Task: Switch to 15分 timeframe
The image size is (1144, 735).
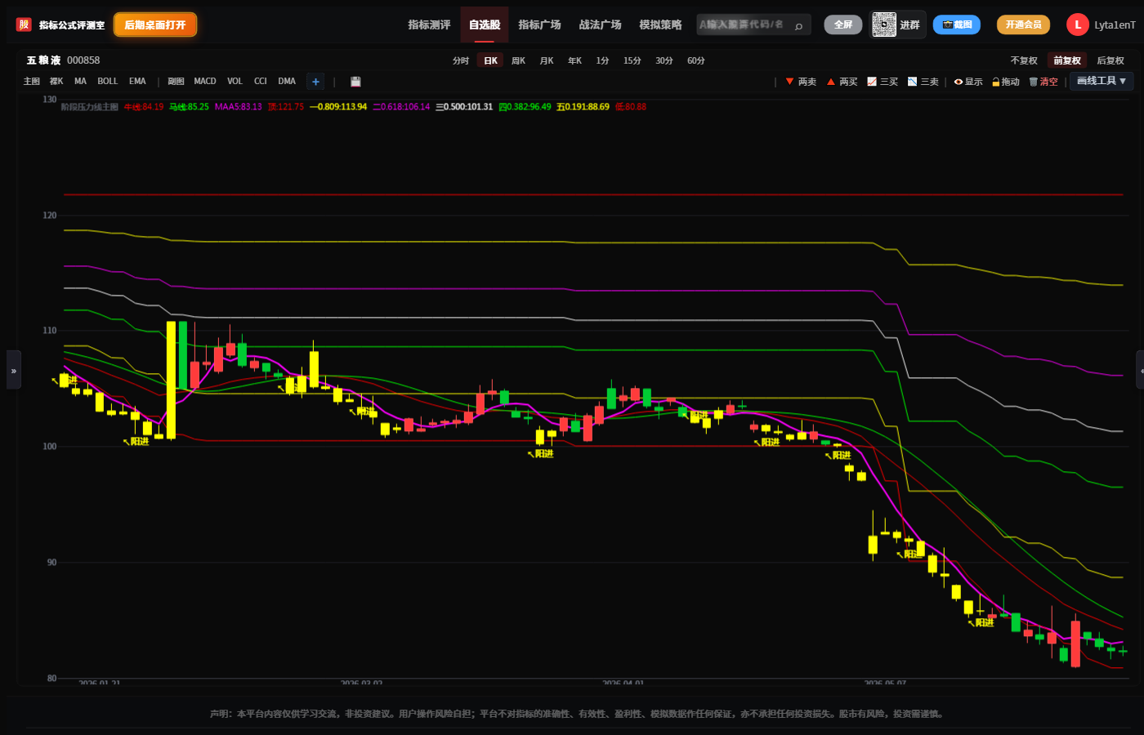Action: point(632,60)
